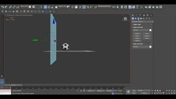Open the selection filter dropdown

(x=24, y=6)
